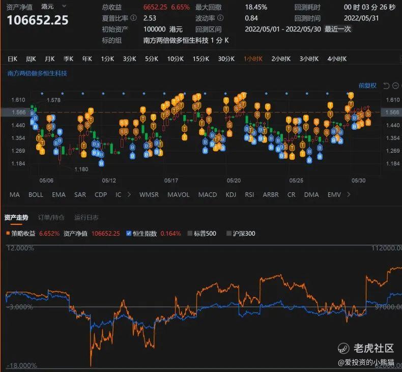Open the volatility (波动率) info icon
This screenshot has width=402, height=372.
220,18
